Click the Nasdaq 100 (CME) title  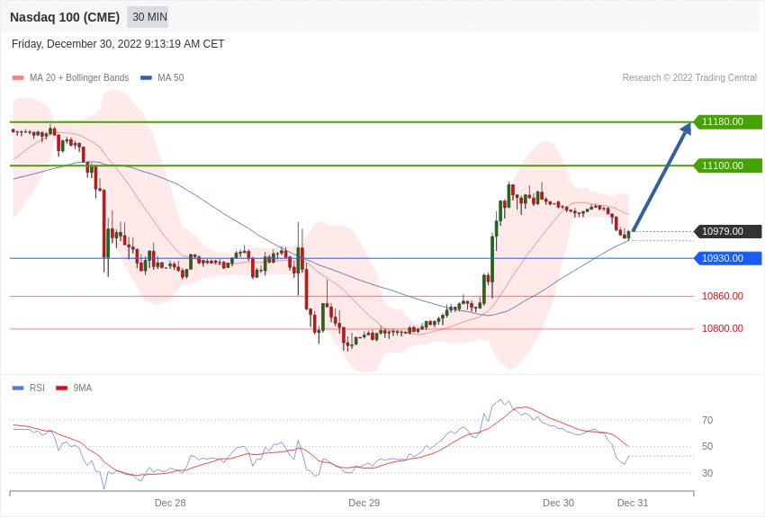coord(65,17)
